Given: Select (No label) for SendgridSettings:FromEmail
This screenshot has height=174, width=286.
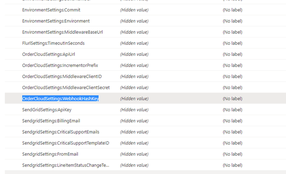Looking at the screenshot, I should point(232,154).
